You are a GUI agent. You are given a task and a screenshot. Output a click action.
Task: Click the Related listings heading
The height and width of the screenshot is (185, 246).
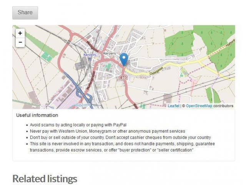45,179
